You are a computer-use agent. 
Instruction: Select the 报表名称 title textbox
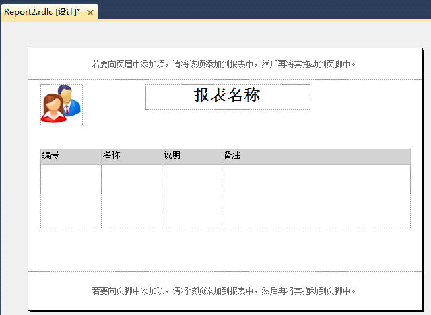pos(228,97)
